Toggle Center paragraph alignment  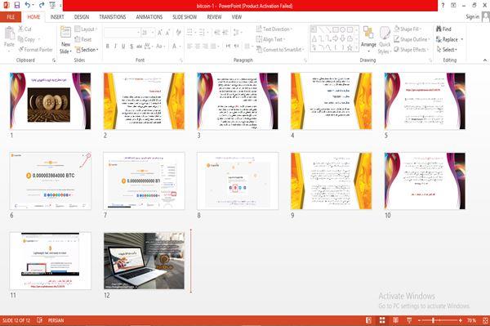198,47
